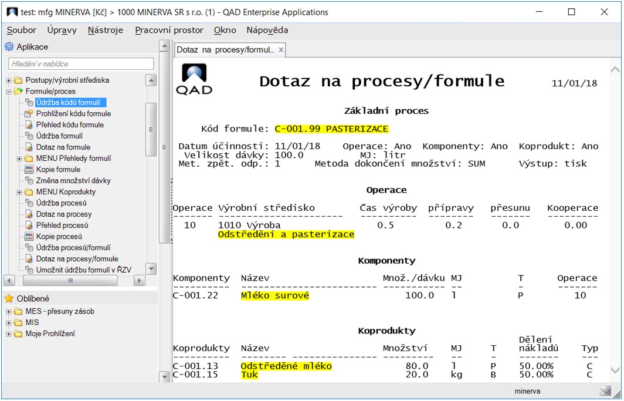Open Prohlížení kódu formule in the tree

74,113
